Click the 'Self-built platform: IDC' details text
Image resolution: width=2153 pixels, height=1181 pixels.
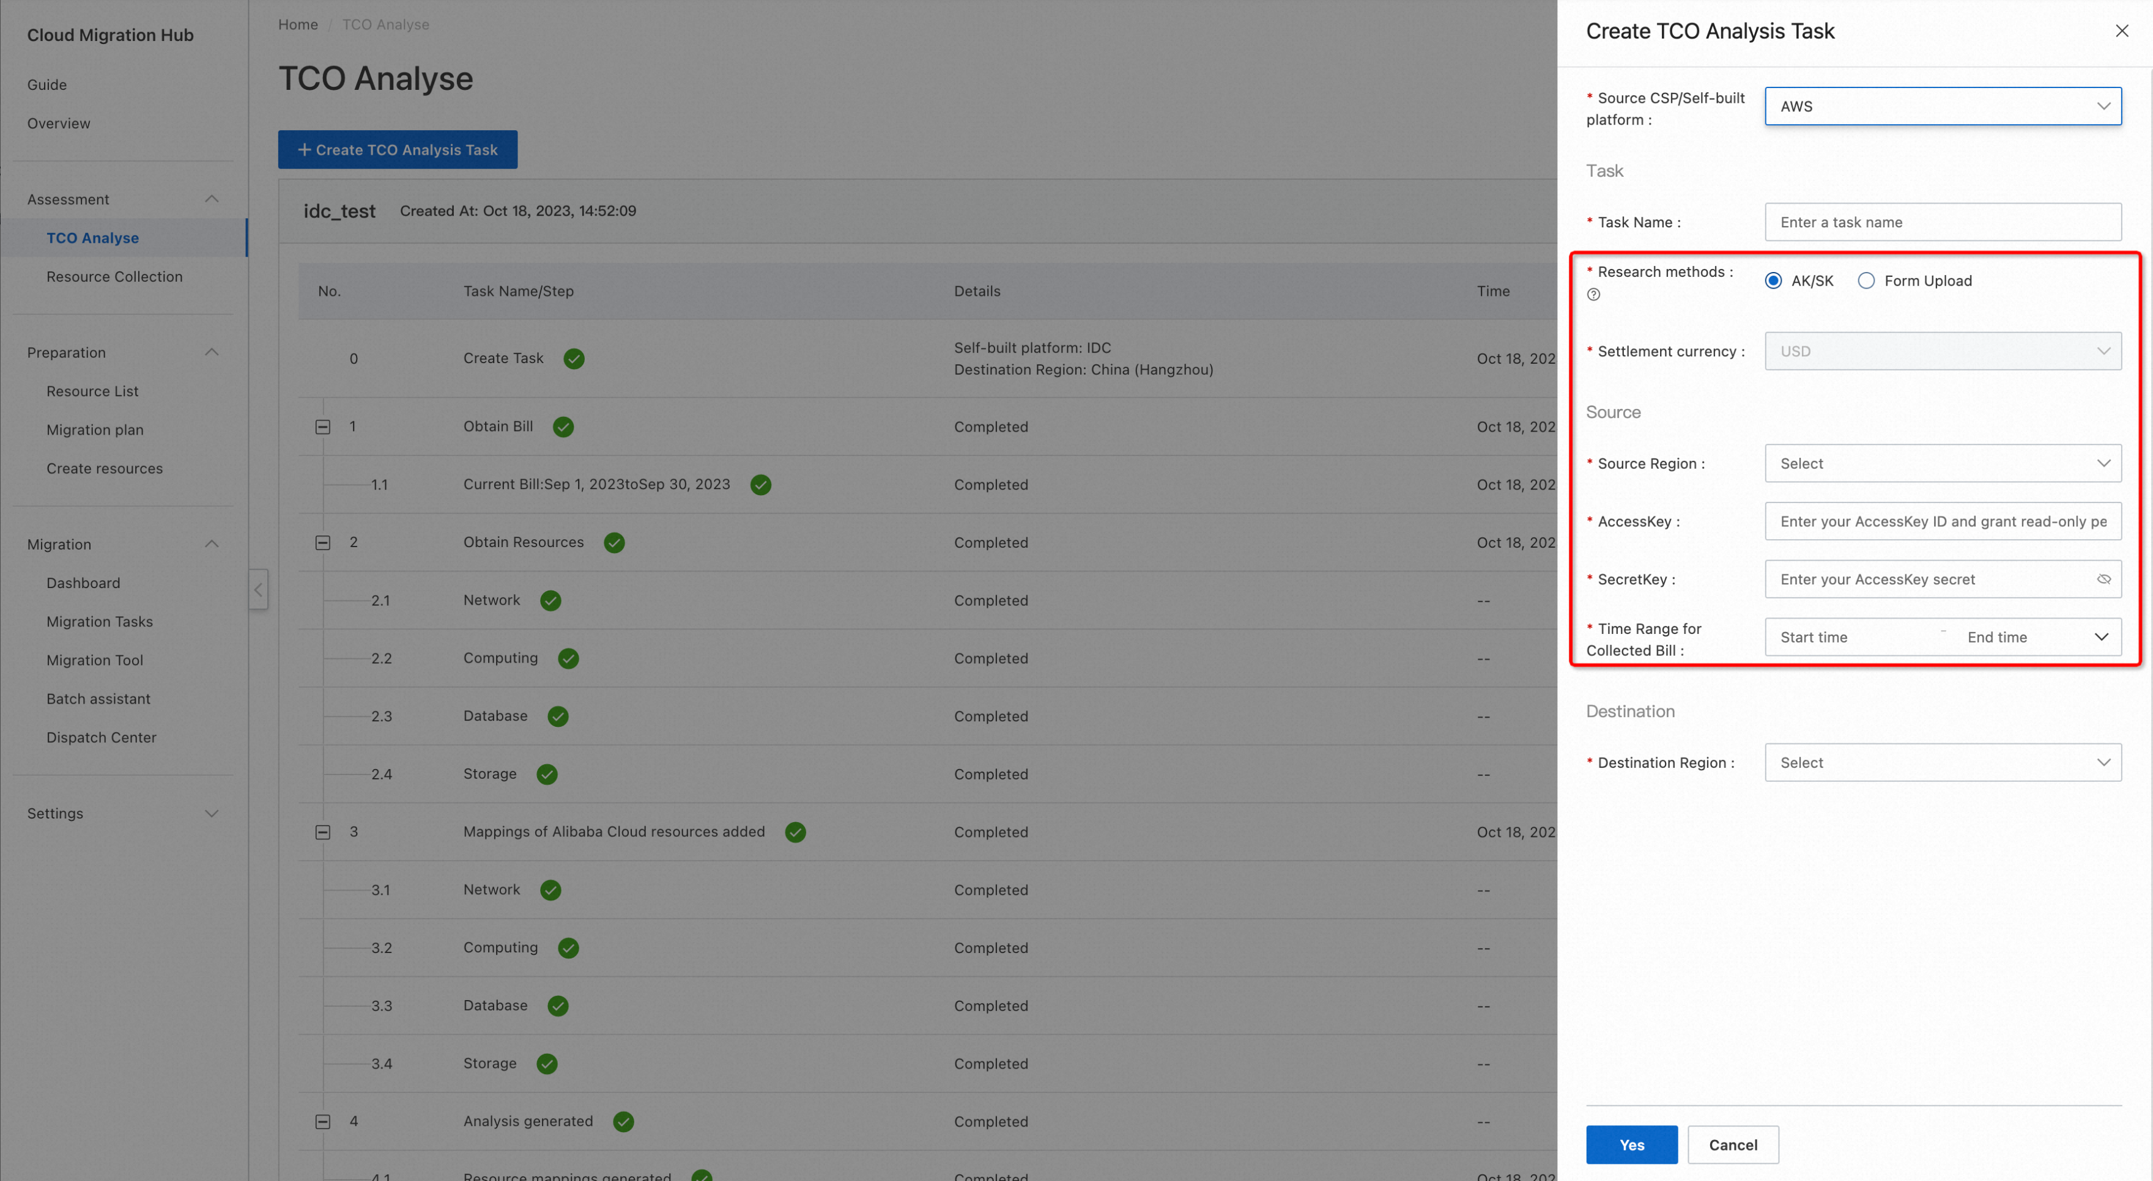(1032, 347)
